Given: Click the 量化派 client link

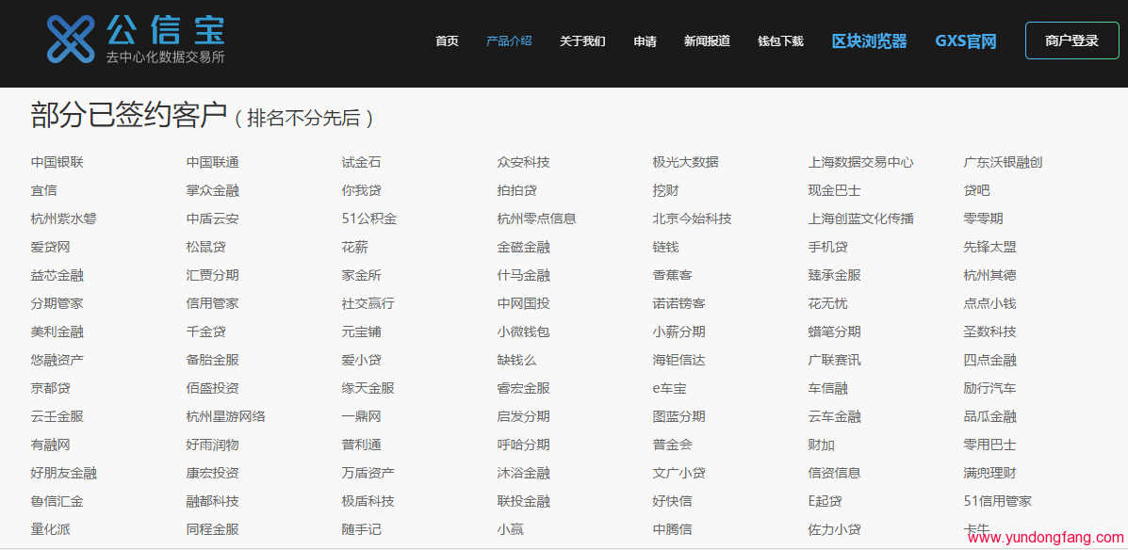Looking at the screenshot, I should 52,529.
